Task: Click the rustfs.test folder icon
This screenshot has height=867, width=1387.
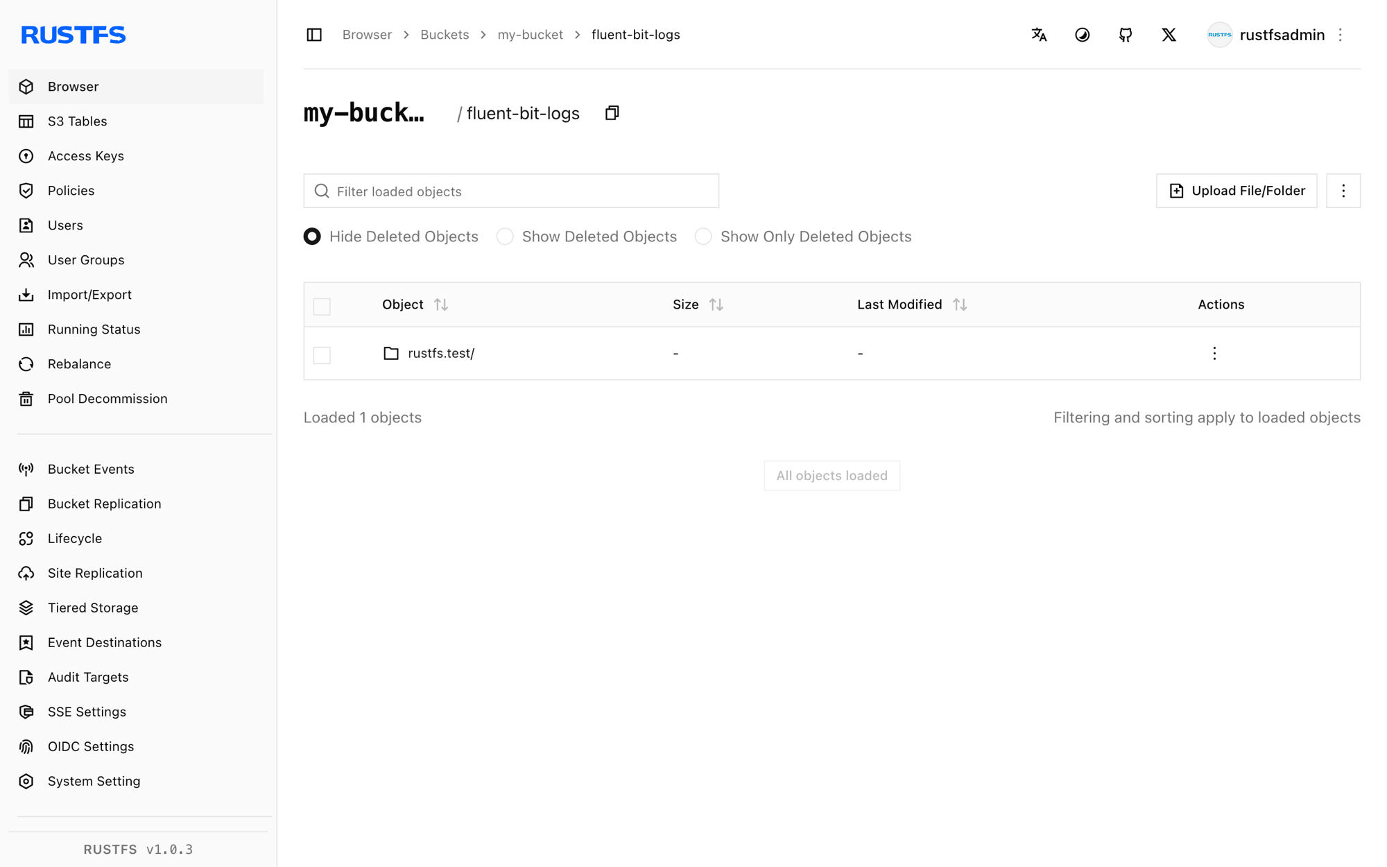Action: click(x=391, y=353)
